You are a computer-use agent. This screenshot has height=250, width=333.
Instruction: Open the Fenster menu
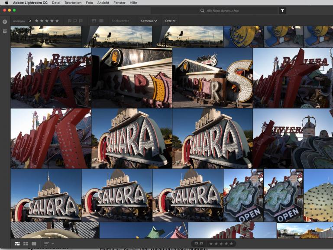tap(120, 3)
